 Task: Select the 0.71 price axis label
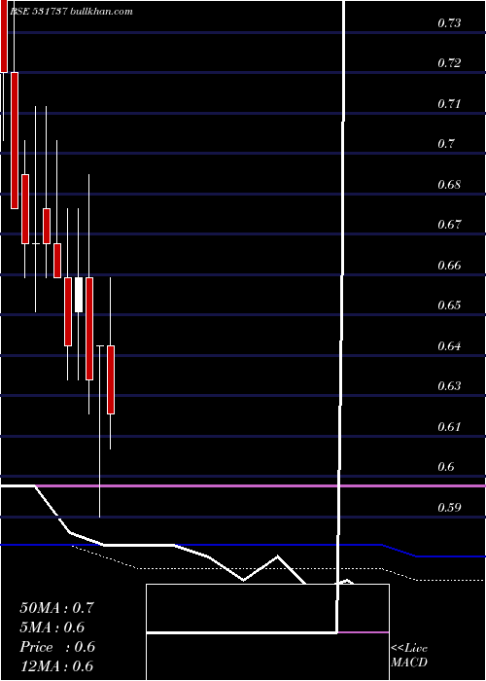coord(449,103)
